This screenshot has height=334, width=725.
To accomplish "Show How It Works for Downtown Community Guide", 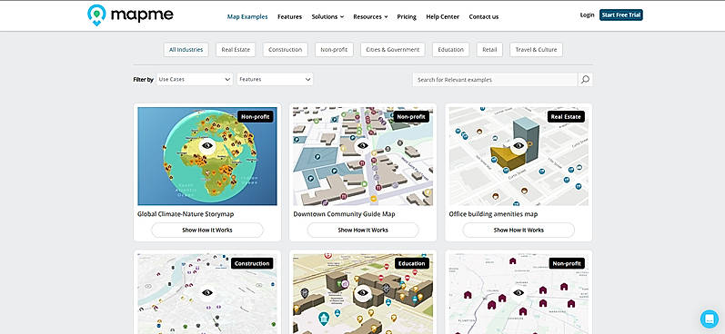I will pos(363,230).
